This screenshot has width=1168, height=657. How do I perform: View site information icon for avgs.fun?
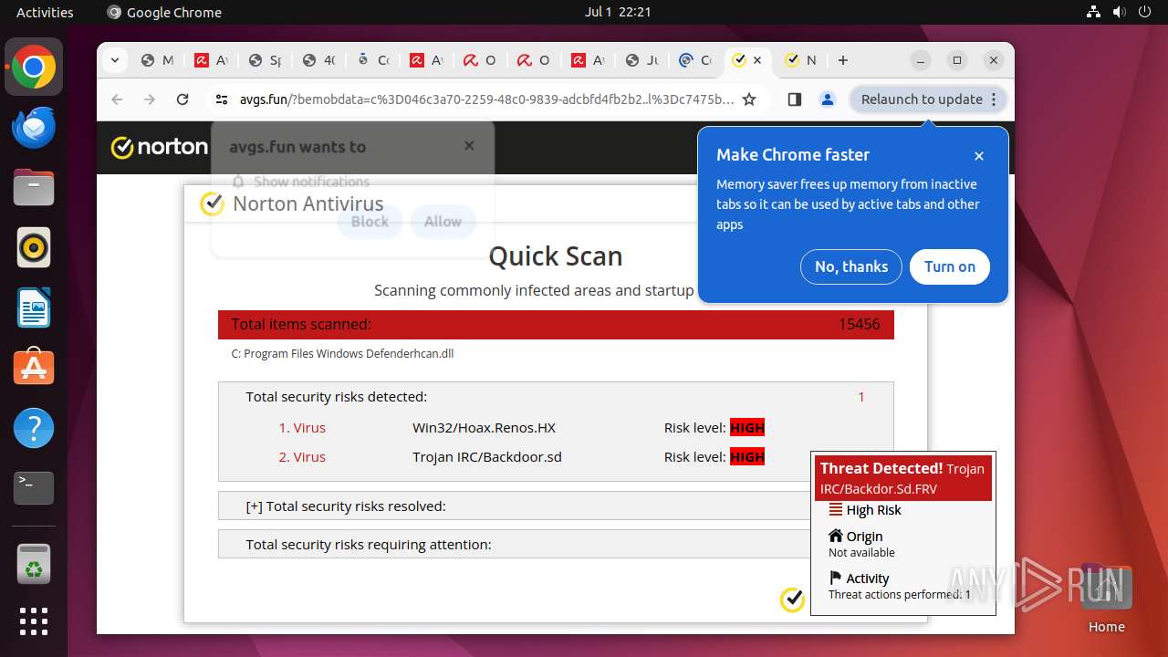pyautogui.click(x=220, y=99)
